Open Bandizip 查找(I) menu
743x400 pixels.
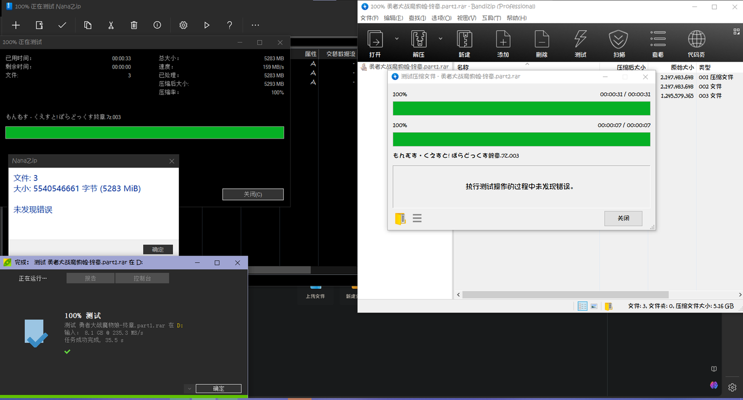point(417,18)
